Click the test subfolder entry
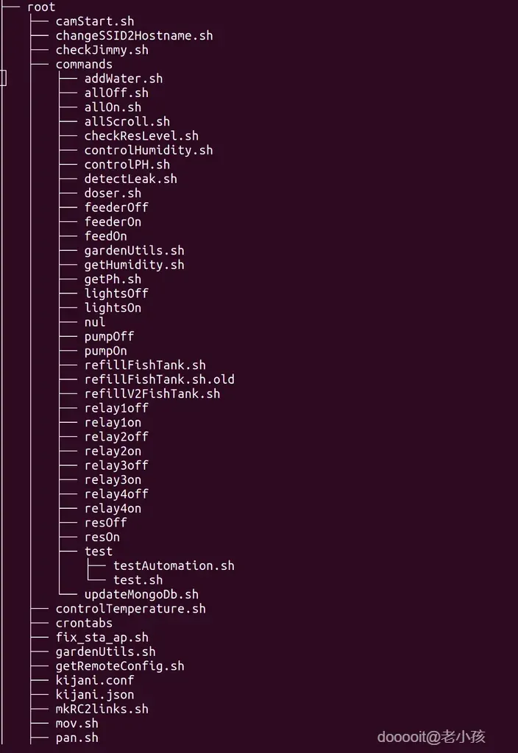518x753 pixels. point(99,552)
